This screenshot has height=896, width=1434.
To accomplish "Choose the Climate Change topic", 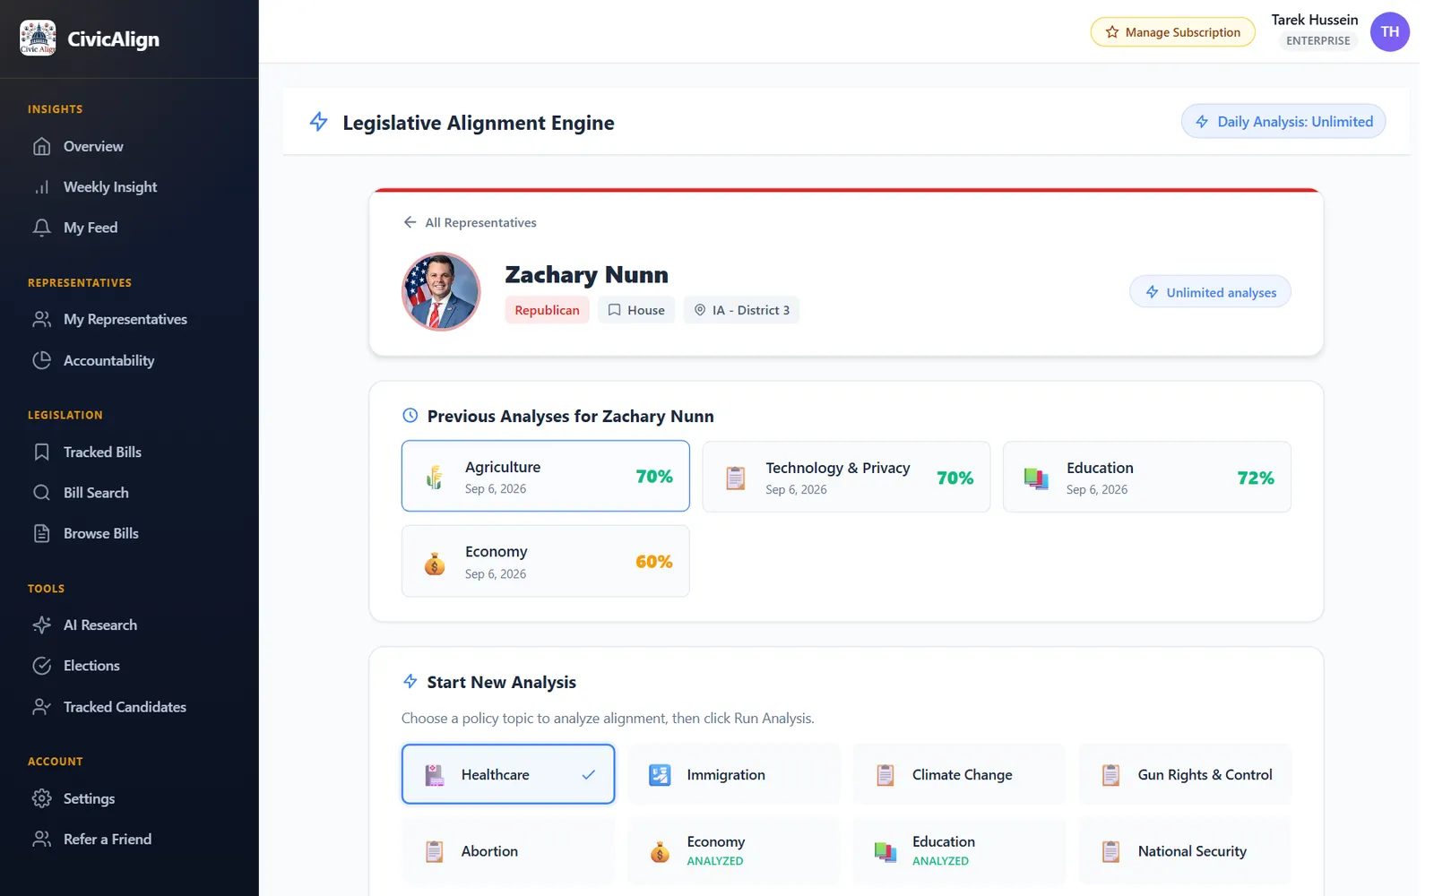I will click(x=959, y=774).
